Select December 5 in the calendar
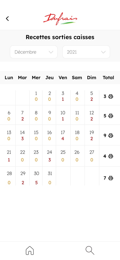The image size is (120, 260). tap(92, 96)
